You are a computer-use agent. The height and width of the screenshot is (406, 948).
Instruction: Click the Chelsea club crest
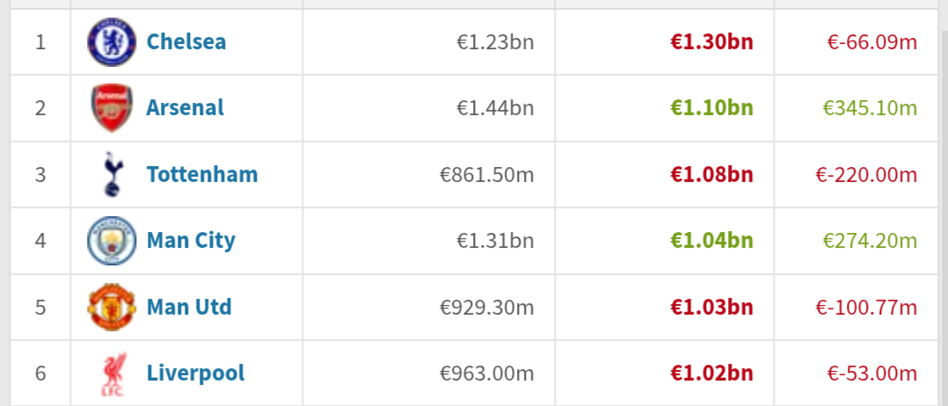click(x=112, y=42)
